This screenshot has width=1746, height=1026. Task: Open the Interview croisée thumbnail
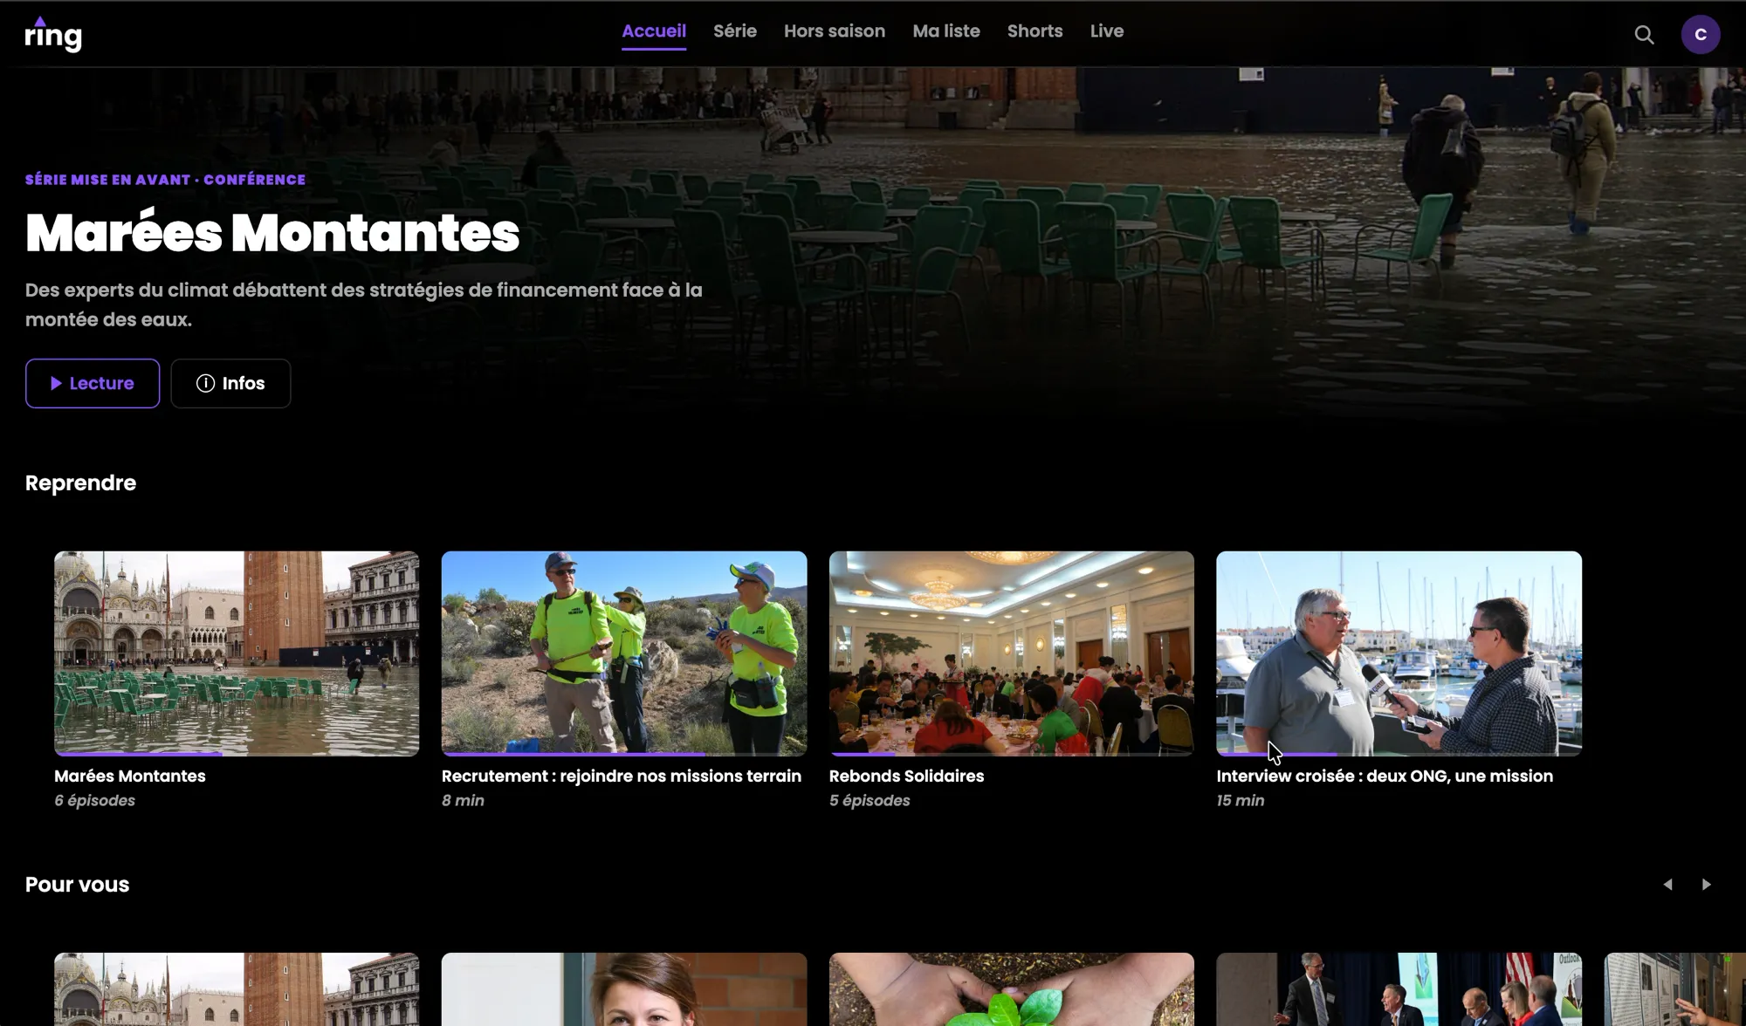(x=1399, y=653)
